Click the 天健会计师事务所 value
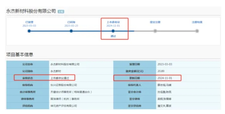The width and height of the screenshot is (225, 114). [x=71, y=92]
